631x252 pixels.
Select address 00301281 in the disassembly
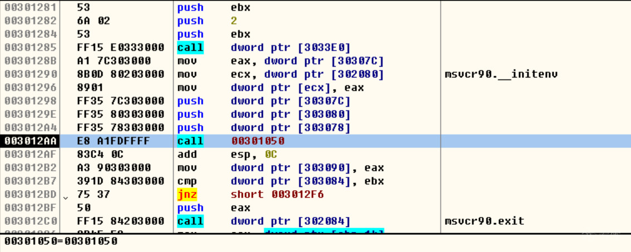[31, 8]
